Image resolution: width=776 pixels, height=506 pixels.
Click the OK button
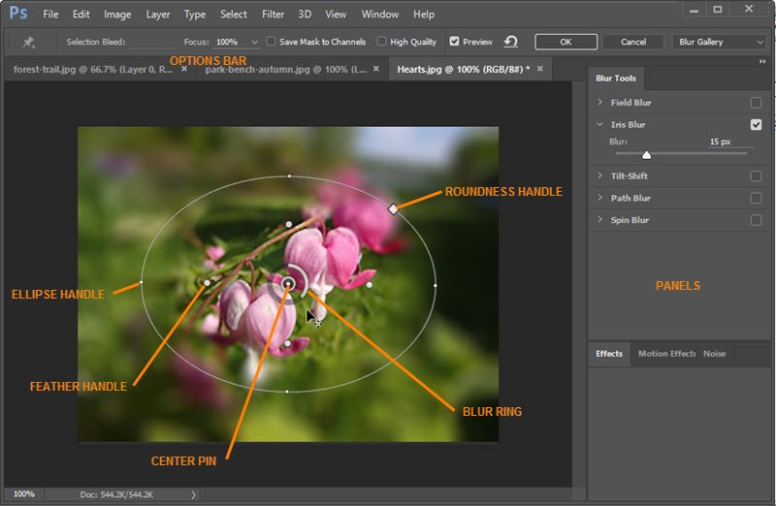[x=566, y=42]
